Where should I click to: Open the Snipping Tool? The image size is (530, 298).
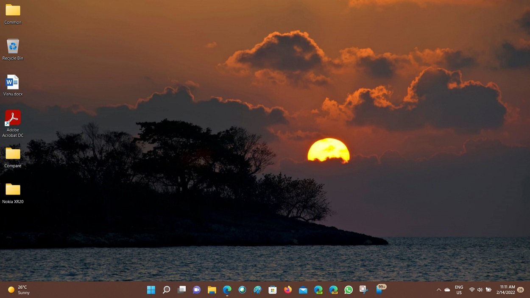pos(364,290)
